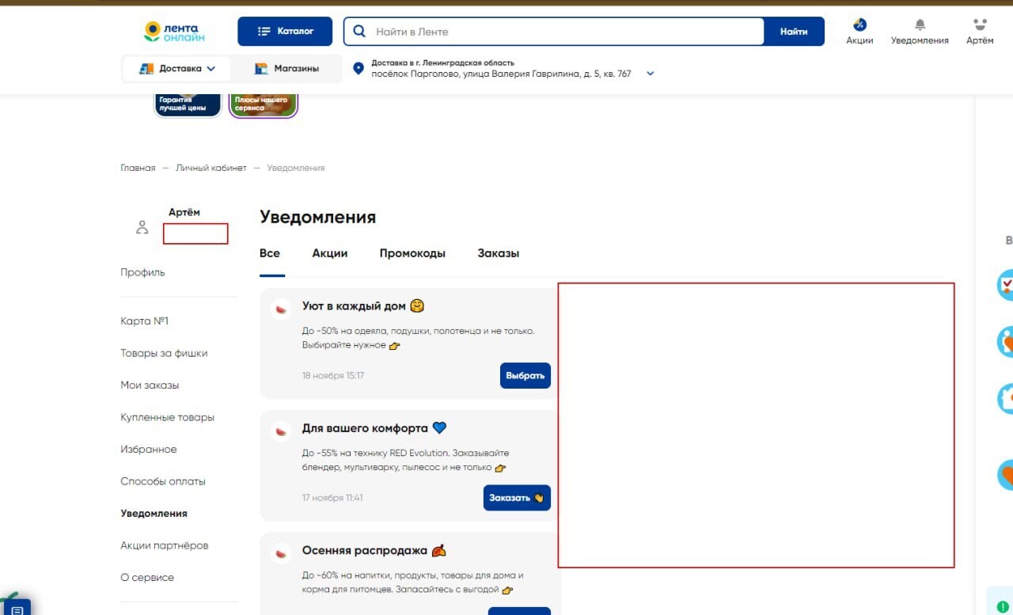
Task: Click the Гарантия лучшей цены story badge
Action: click(187, 104)
